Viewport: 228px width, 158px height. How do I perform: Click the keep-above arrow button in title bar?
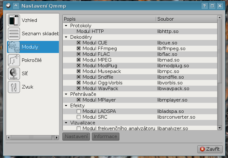16,6
